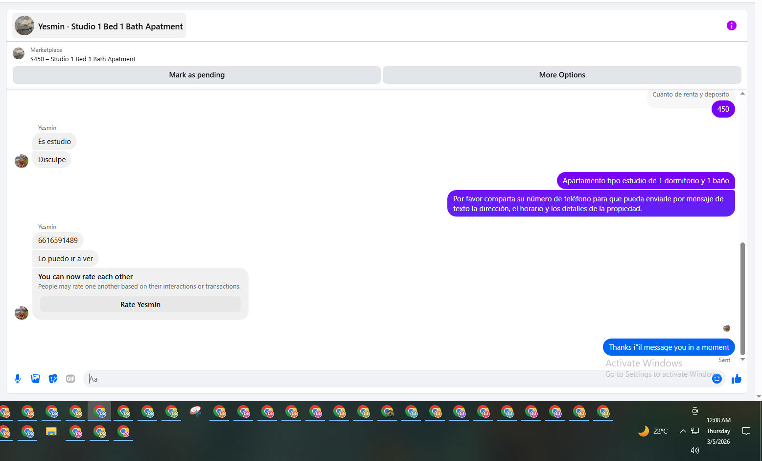
Task: Click the Rate Yesmin button
Action: (140, 305)
